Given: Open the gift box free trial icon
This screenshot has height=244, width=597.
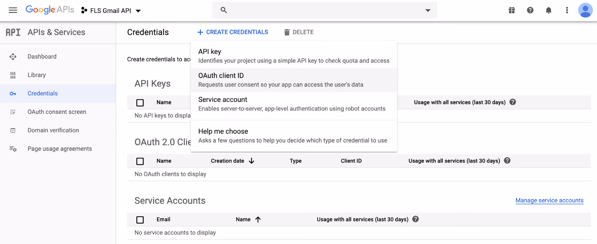Looking at the screenshot, I should [512, 10].
